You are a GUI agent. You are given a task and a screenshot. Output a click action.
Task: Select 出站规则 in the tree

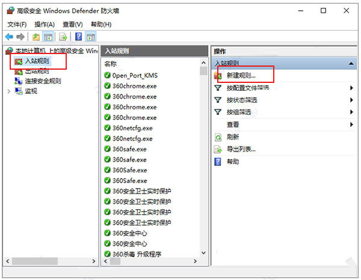click(37, 71)
